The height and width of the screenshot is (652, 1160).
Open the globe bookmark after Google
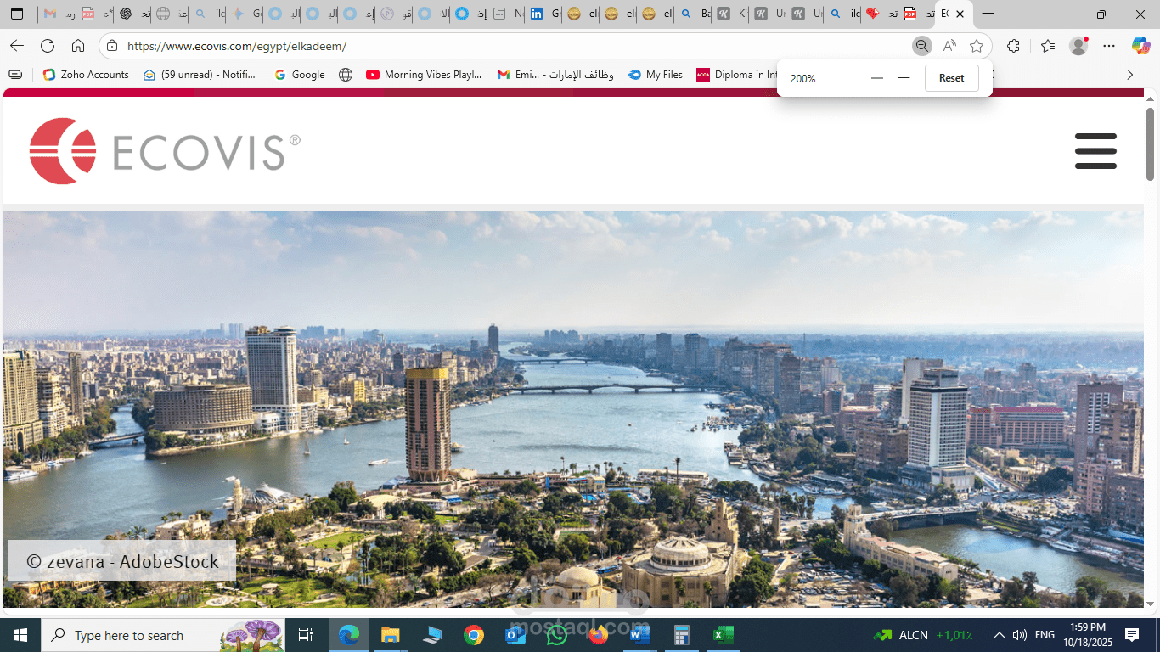tap(346, 75)
